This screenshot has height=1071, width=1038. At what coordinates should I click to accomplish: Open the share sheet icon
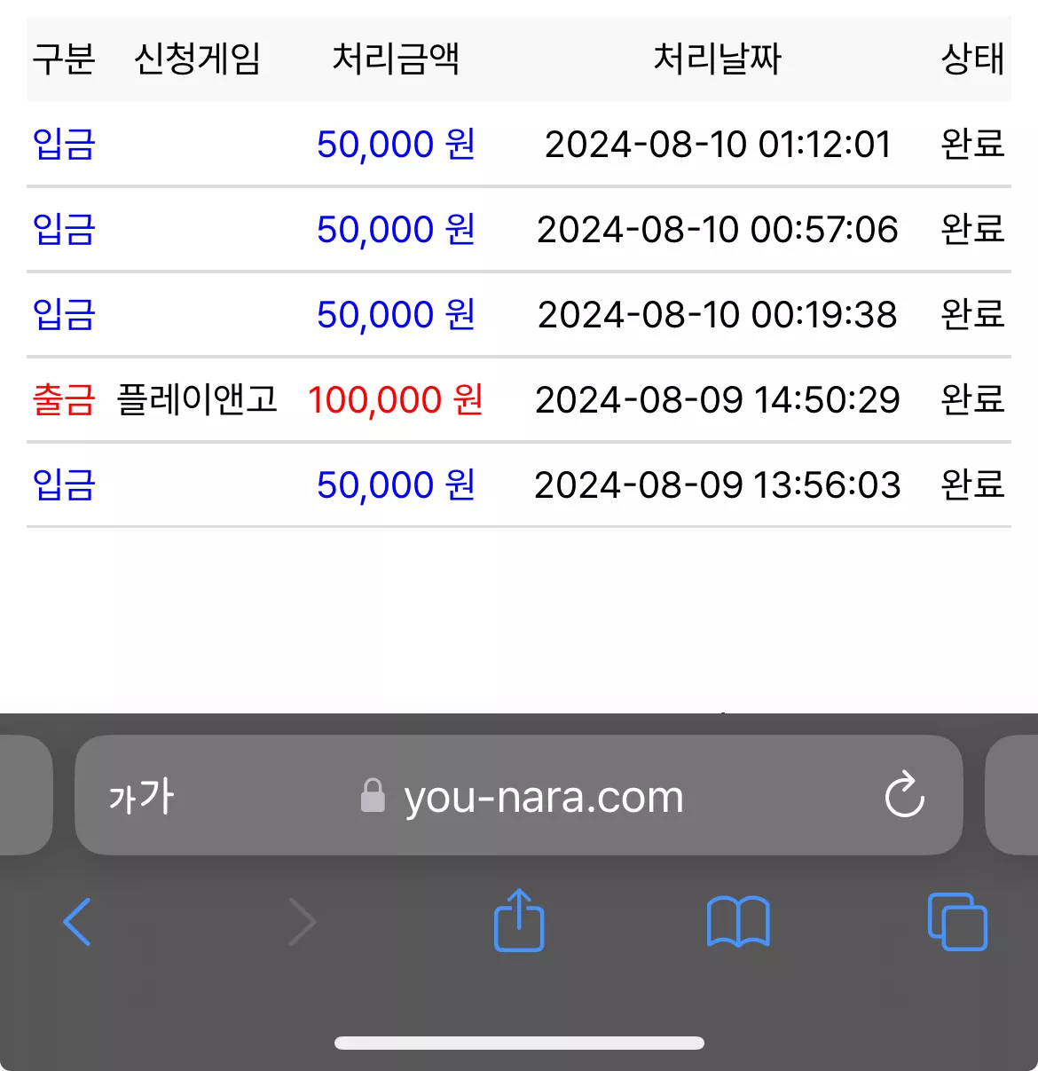[x=519, y=920]
